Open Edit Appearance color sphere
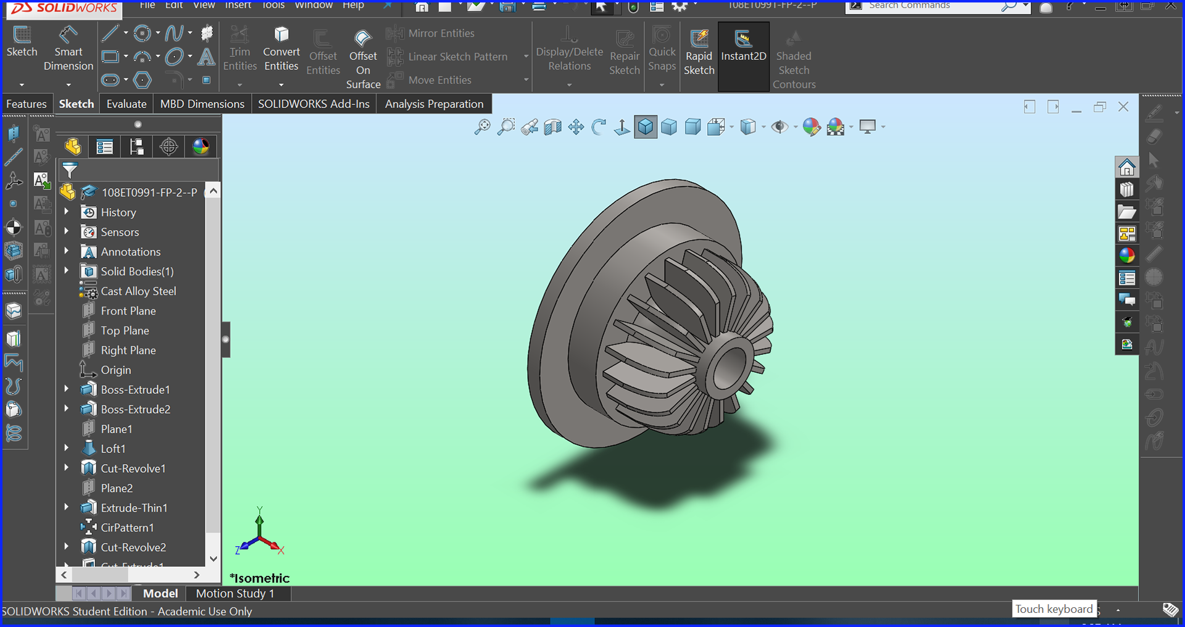 [x=812, y=127]
